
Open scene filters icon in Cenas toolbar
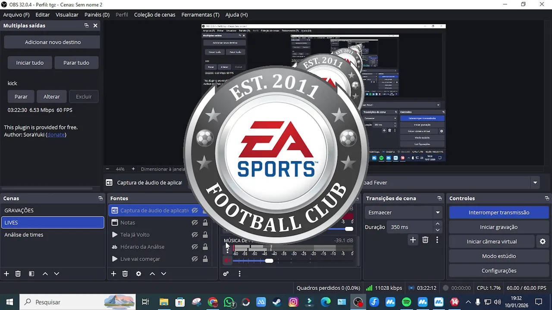(31, 274)
